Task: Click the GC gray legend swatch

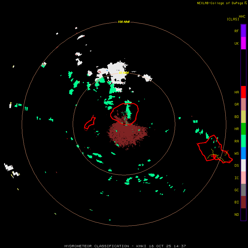Action: pyautogui.click(x=243, y=190)
